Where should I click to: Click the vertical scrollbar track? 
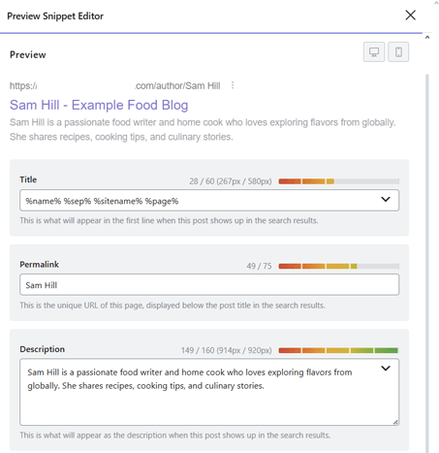click(427, 264)
